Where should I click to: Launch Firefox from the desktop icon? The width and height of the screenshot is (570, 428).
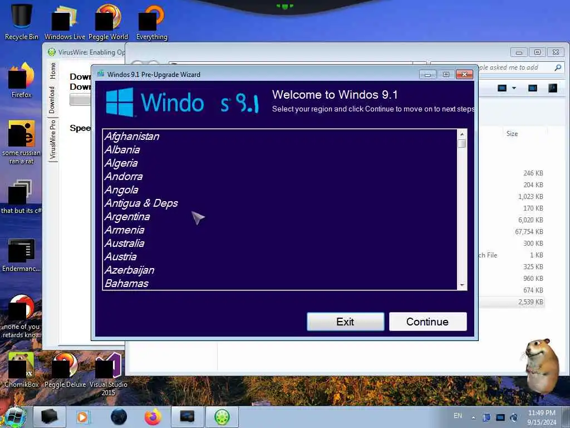(22, 80)
